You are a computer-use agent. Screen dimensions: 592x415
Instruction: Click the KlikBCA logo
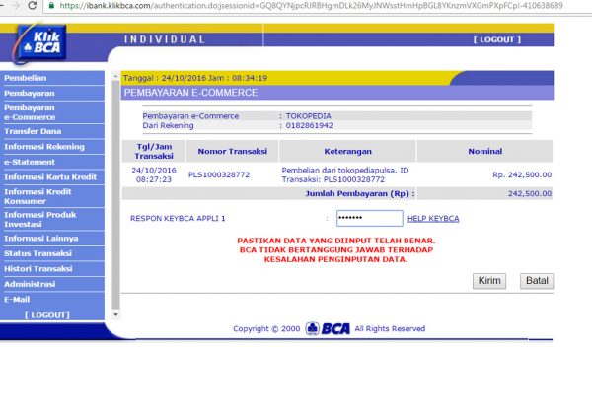[x=41, y=42]
